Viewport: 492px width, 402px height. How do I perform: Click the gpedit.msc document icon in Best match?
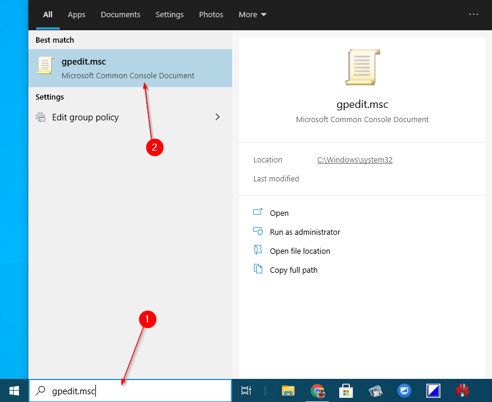click(45, 66)
